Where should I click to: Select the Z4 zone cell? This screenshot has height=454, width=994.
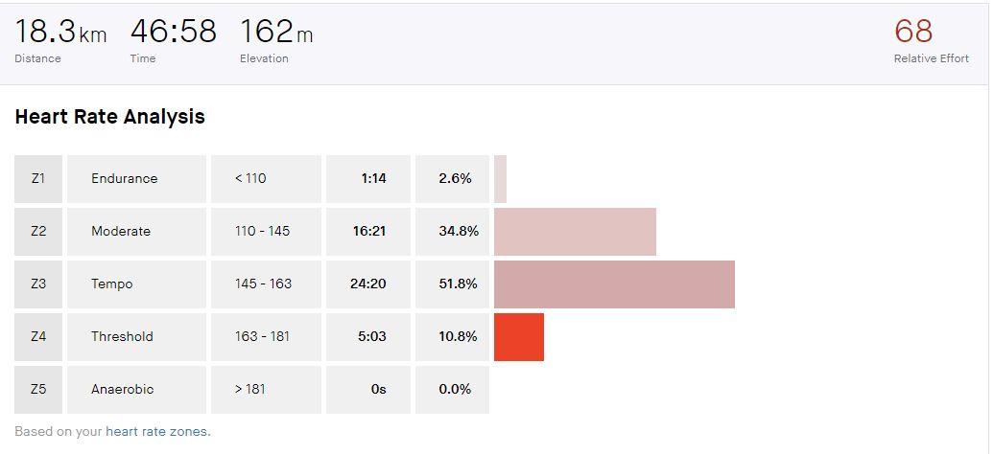[38, 337]
